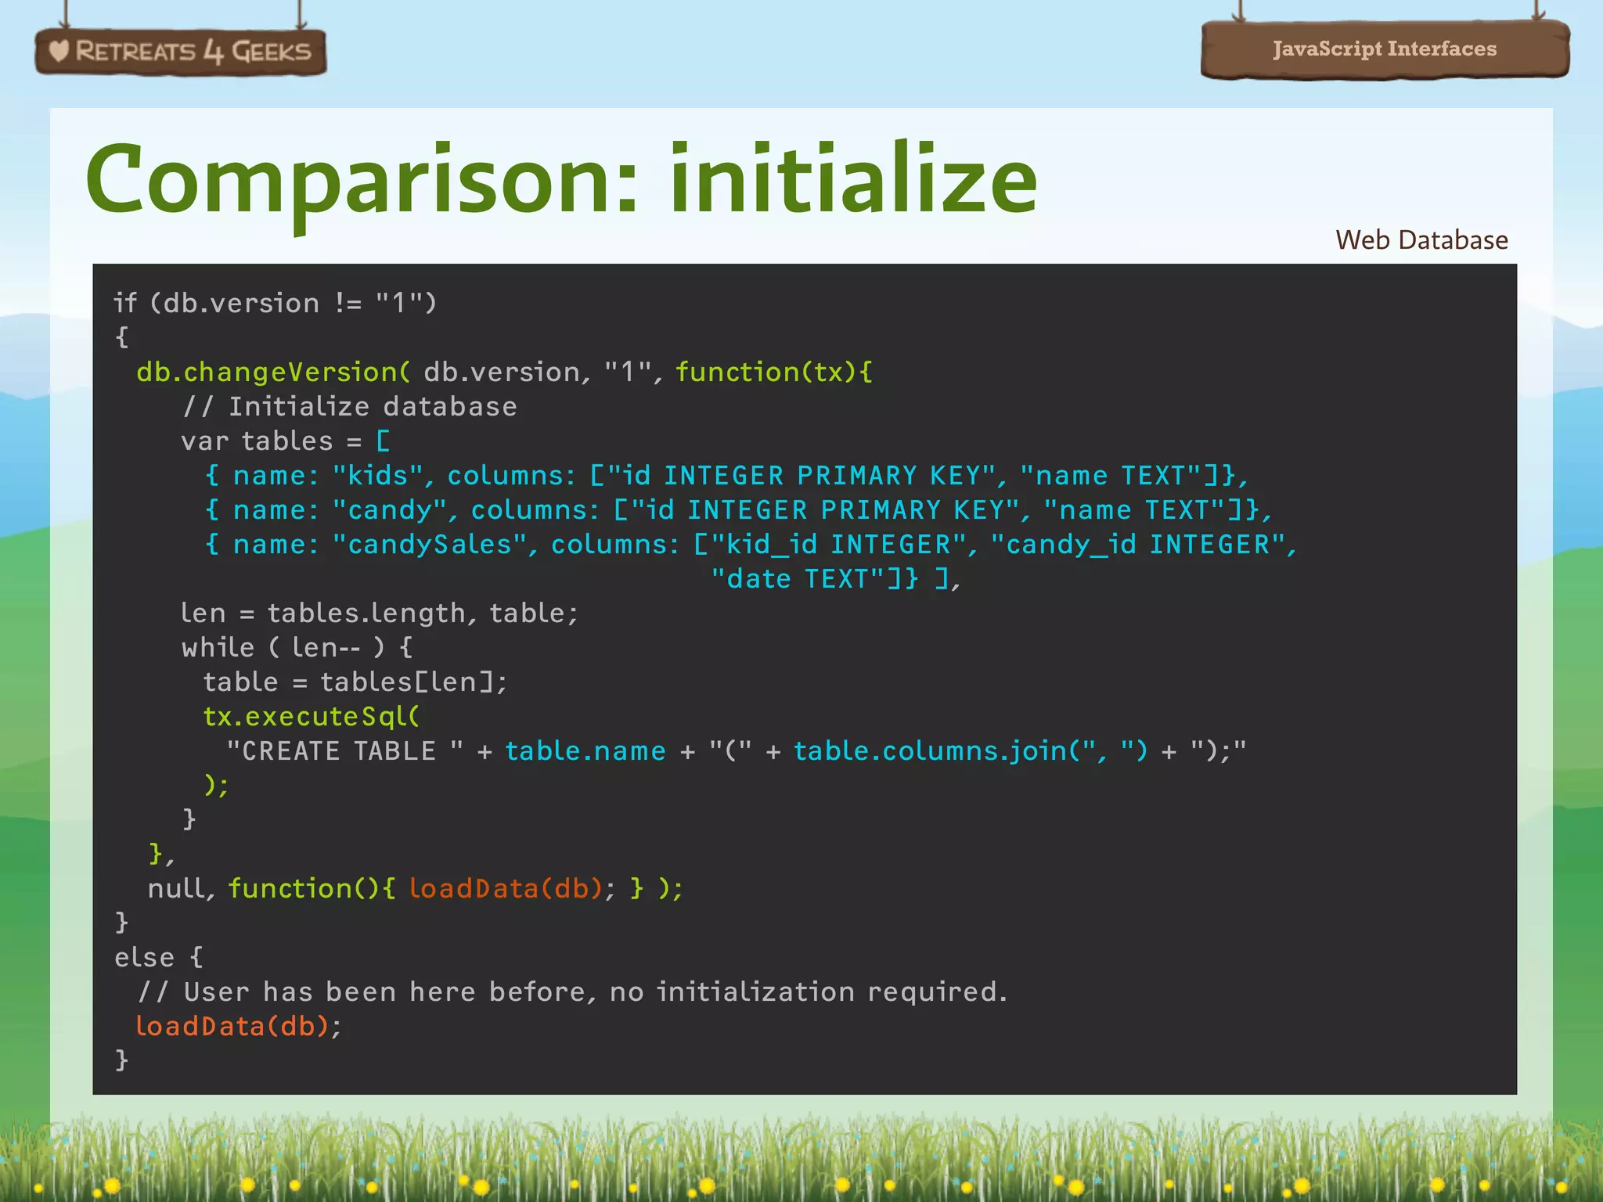Image resolution: width=1603 pixels, height=1202 pixels.
Task: Click the '"date TEXT"' column string
Action: click(798, 578)
